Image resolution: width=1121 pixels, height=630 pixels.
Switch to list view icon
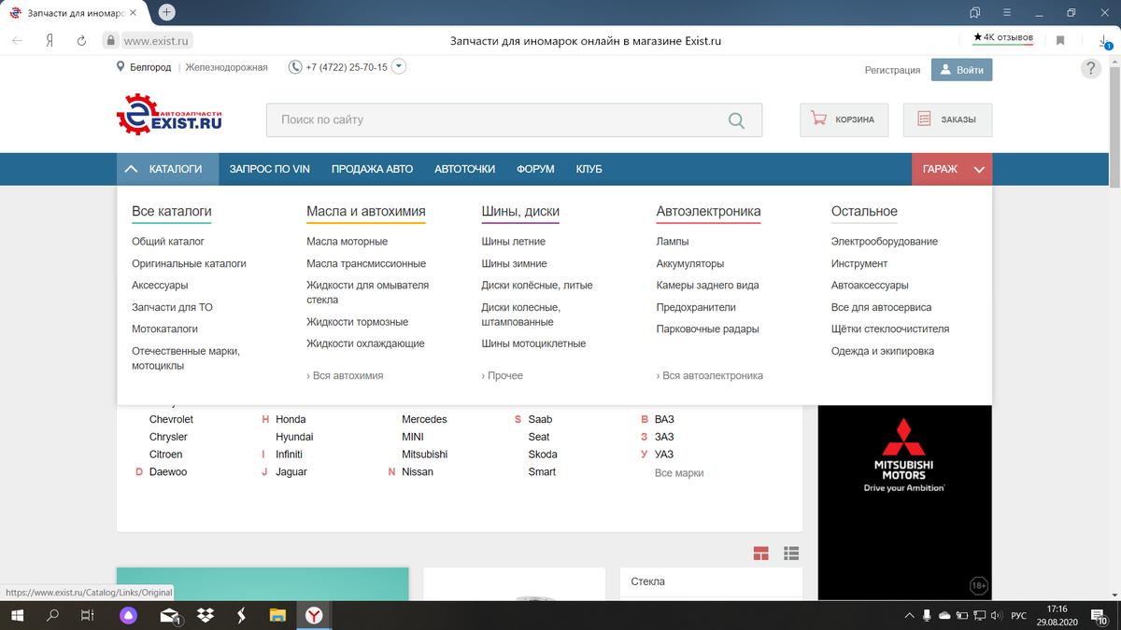(x=791, y=553)
